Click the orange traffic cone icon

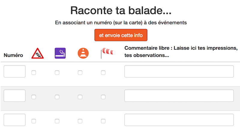(83, 53)
